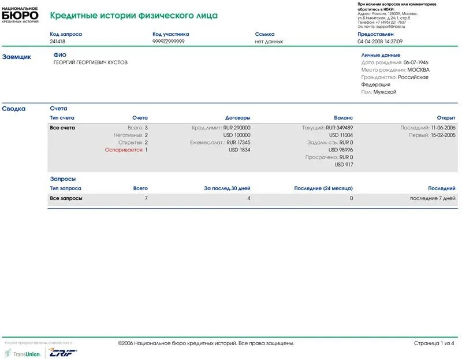Click the 'последние 7 дней' cell
Screen dimensions: 462x359
[433, 198]
